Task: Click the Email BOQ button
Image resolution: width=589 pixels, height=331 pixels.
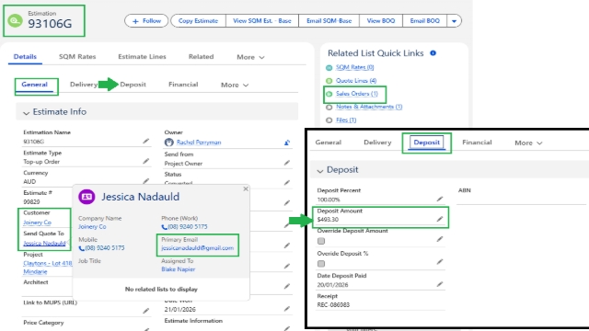Action: [424, 21]
